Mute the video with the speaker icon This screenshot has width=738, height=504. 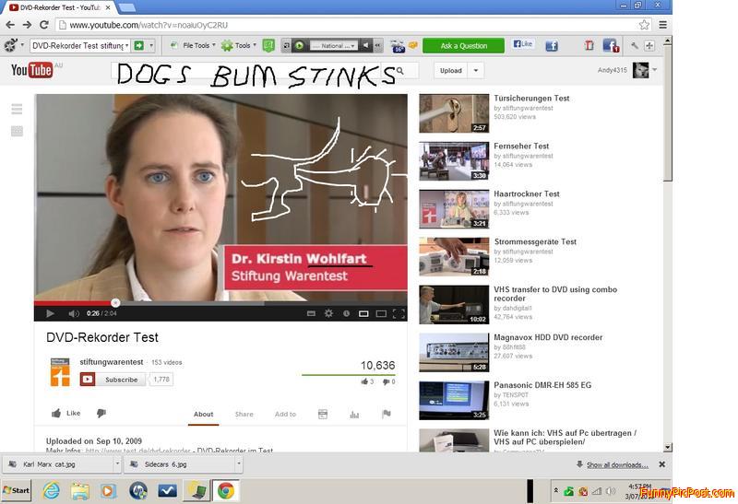click(x=74, y=313)
